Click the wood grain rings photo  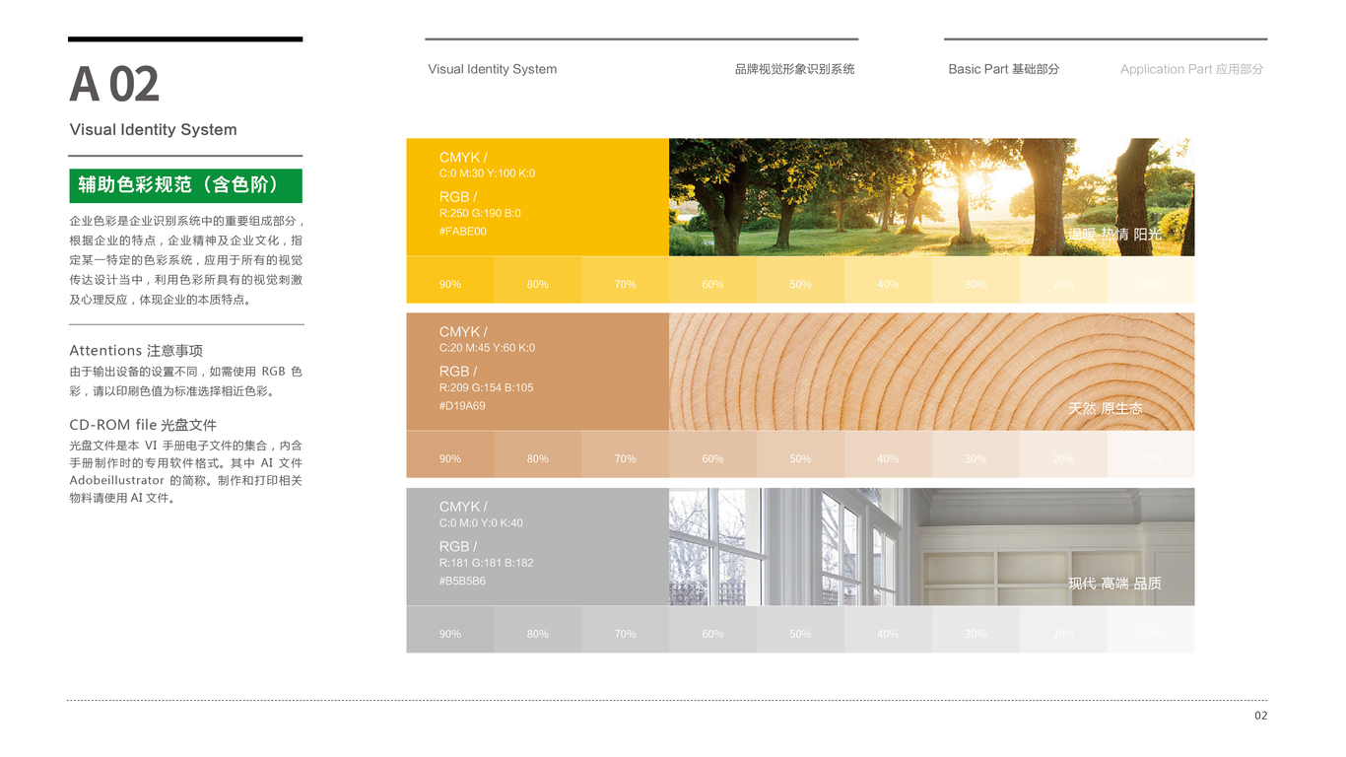(931, 372)
